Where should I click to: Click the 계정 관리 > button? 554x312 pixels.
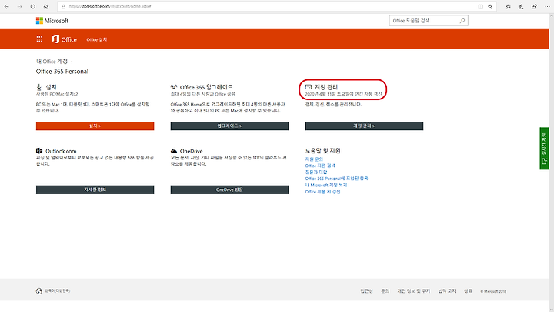pyautogui.click(x=364, y=126)
